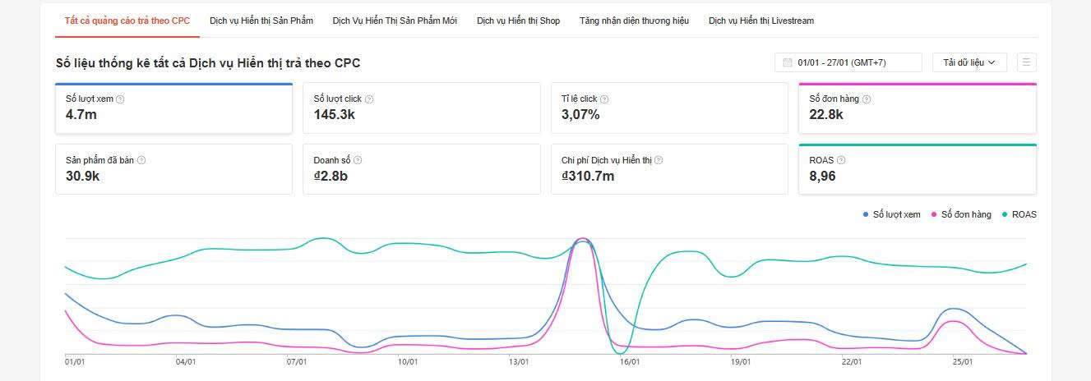Toggle the Số lượt xem metric card

[x=173, y=108]
